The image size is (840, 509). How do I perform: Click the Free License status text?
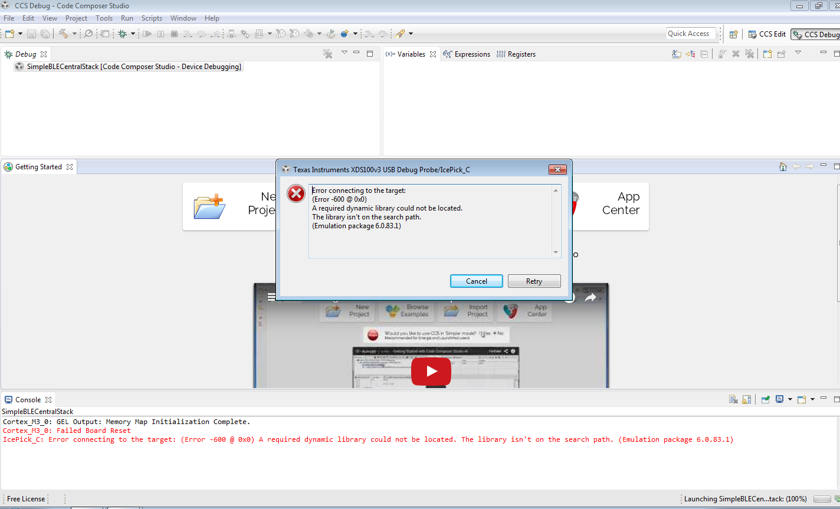[26, 499]
